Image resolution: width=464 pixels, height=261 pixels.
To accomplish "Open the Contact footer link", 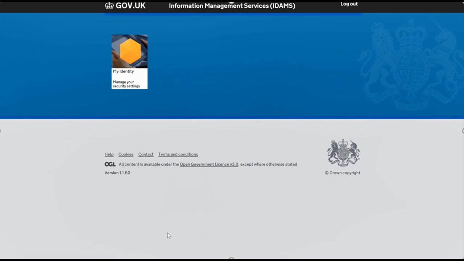I will pos(146,154).
